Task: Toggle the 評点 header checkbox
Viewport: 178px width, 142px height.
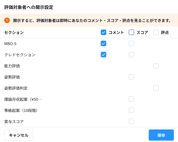Action: tap(156, 32)
